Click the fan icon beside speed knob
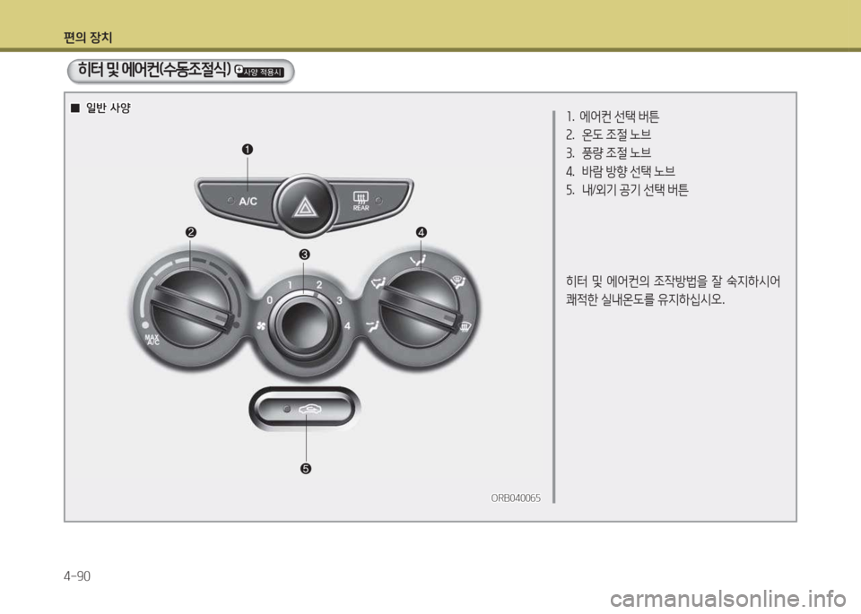Image resolution: width=861 pixels, height=614 pixels. (x=261, y=326)
